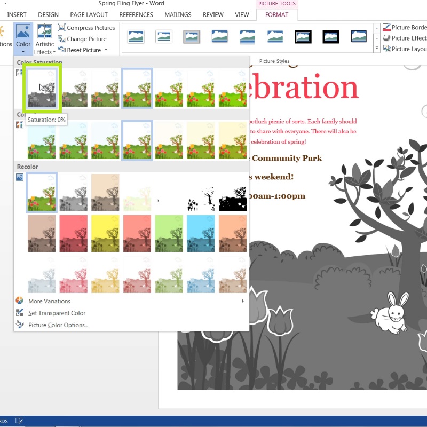427x427 pixels.
Task: Click the Set Transparent Color icon
Action: coord(20,313)
